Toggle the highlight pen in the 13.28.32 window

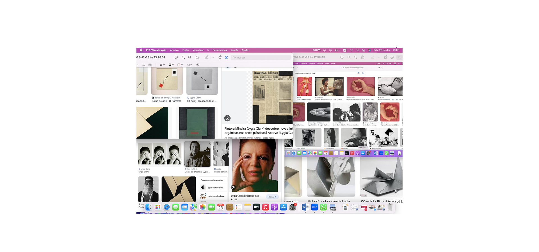coord(207,57)
